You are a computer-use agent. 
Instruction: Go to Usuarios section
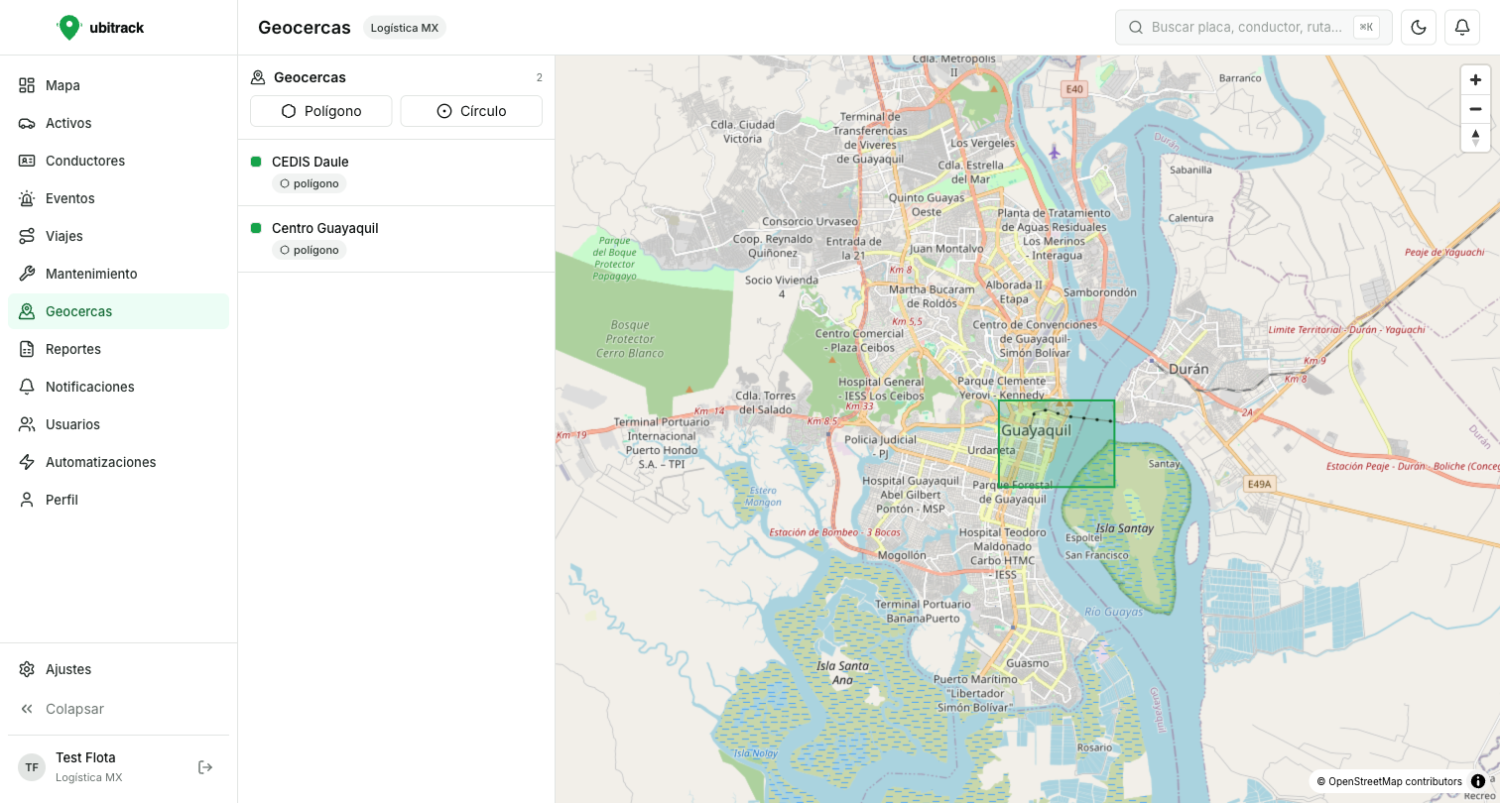click(x=118, y=424)
